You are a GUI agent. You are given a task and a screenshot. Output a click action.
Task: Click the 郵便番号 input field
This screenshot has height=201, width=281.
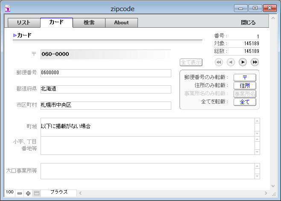tap(105, 73)
